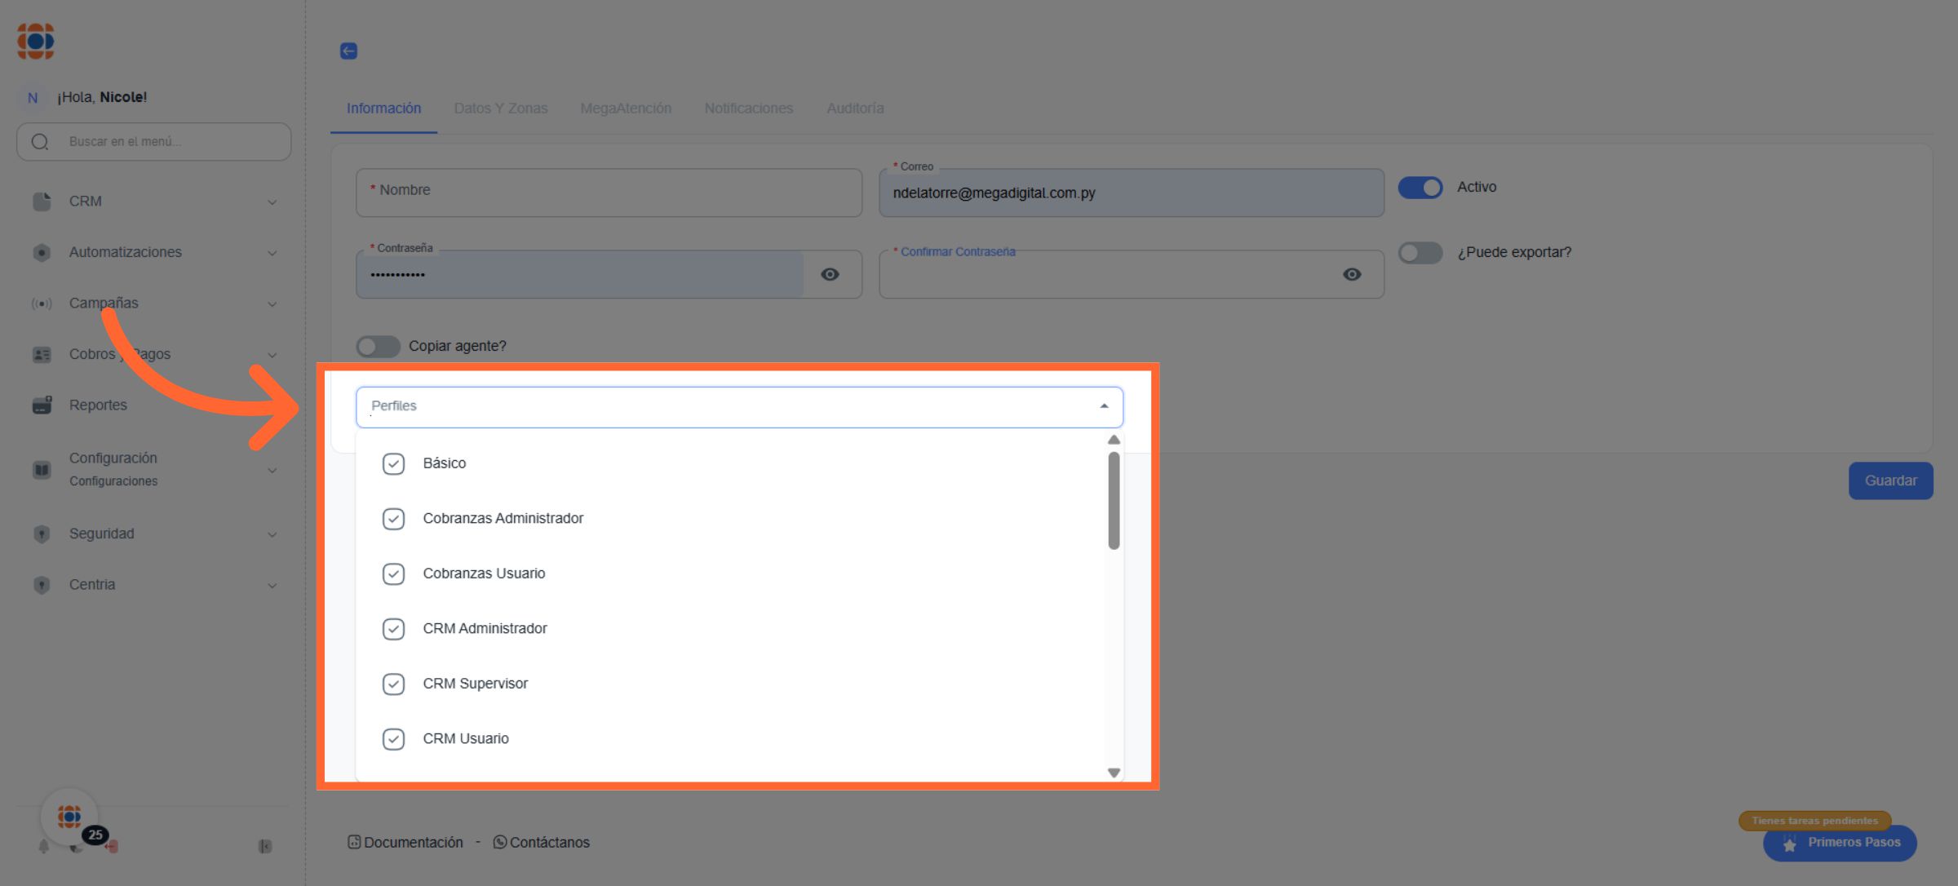Collapse the Perfiles dropdown arrow
This screenshot has width=1958, height=886.
(x=1104, y=406)
